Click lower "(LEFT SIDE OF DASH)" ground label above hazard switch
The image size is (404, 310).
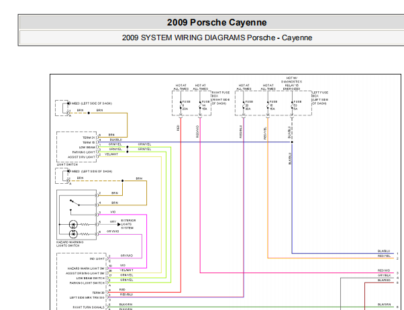coord(97,171)
